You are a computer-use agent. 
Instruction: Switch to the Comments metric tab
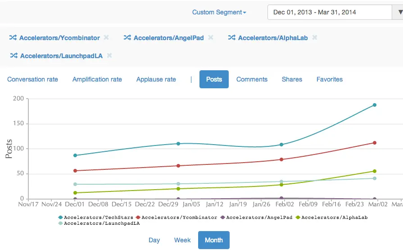tap(252, 79)
